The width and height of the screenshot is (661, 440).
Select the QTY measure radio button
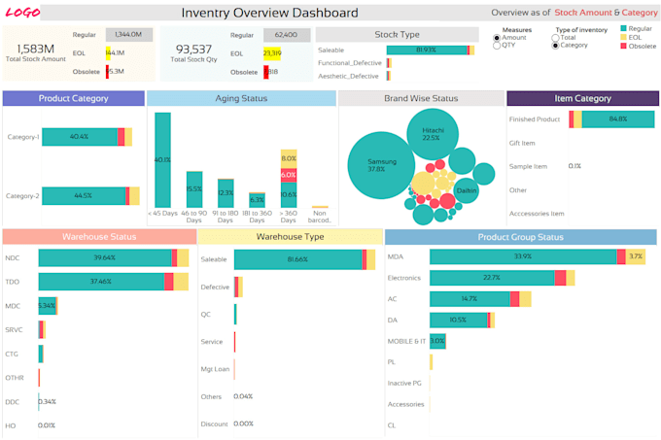(x=497, y=45)
